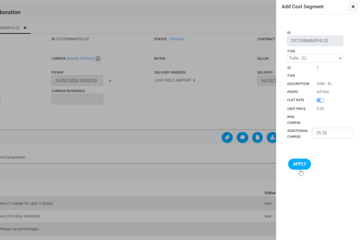Toggle the Flat Rate switch
Viewport: 360px width, 240px height.
[x=320, y=100]
